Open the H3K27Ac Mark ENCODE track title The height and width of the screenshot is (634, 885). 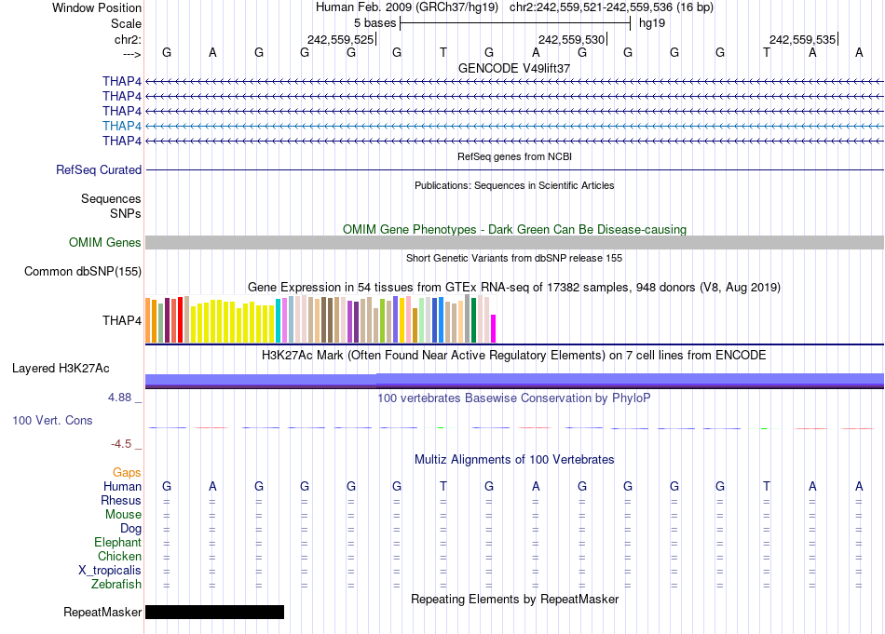point(514,356)
